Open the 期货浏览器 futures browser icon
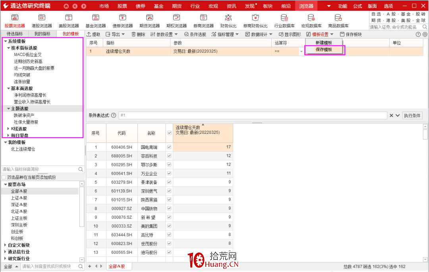 pos(149,21)
